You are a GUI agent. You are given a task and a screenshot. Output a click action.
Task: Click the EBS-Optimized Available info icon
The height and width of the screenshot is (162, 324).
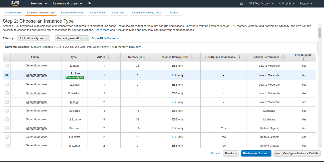tap(239, 57)
